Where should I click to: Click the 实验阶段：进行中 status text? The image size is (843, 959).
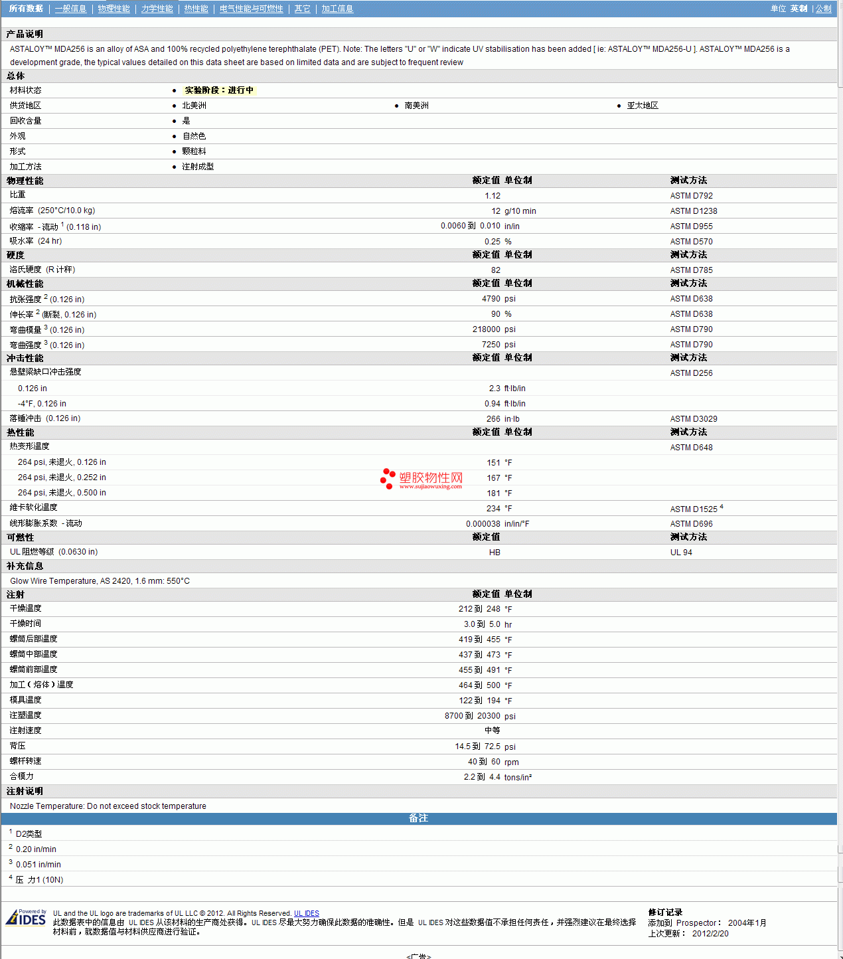click(x=219, y=90)
